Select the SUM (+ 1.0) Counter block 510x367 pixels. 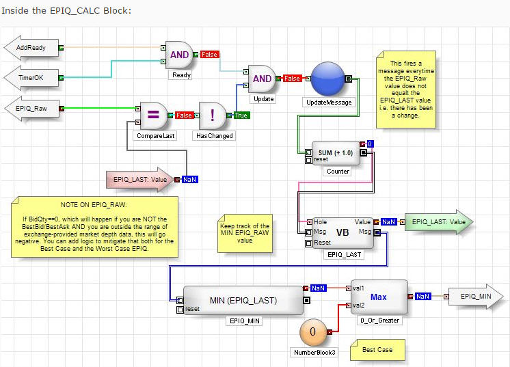click(335, 154)
